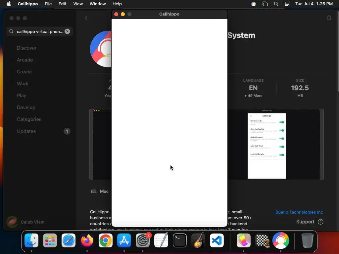The image size is (339, 254).
Task: Clear the App Store search field
Action: coord(67,31)
